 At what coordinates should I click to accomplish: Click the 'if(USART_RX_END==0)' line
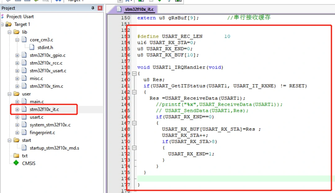(x=185, y=117)
